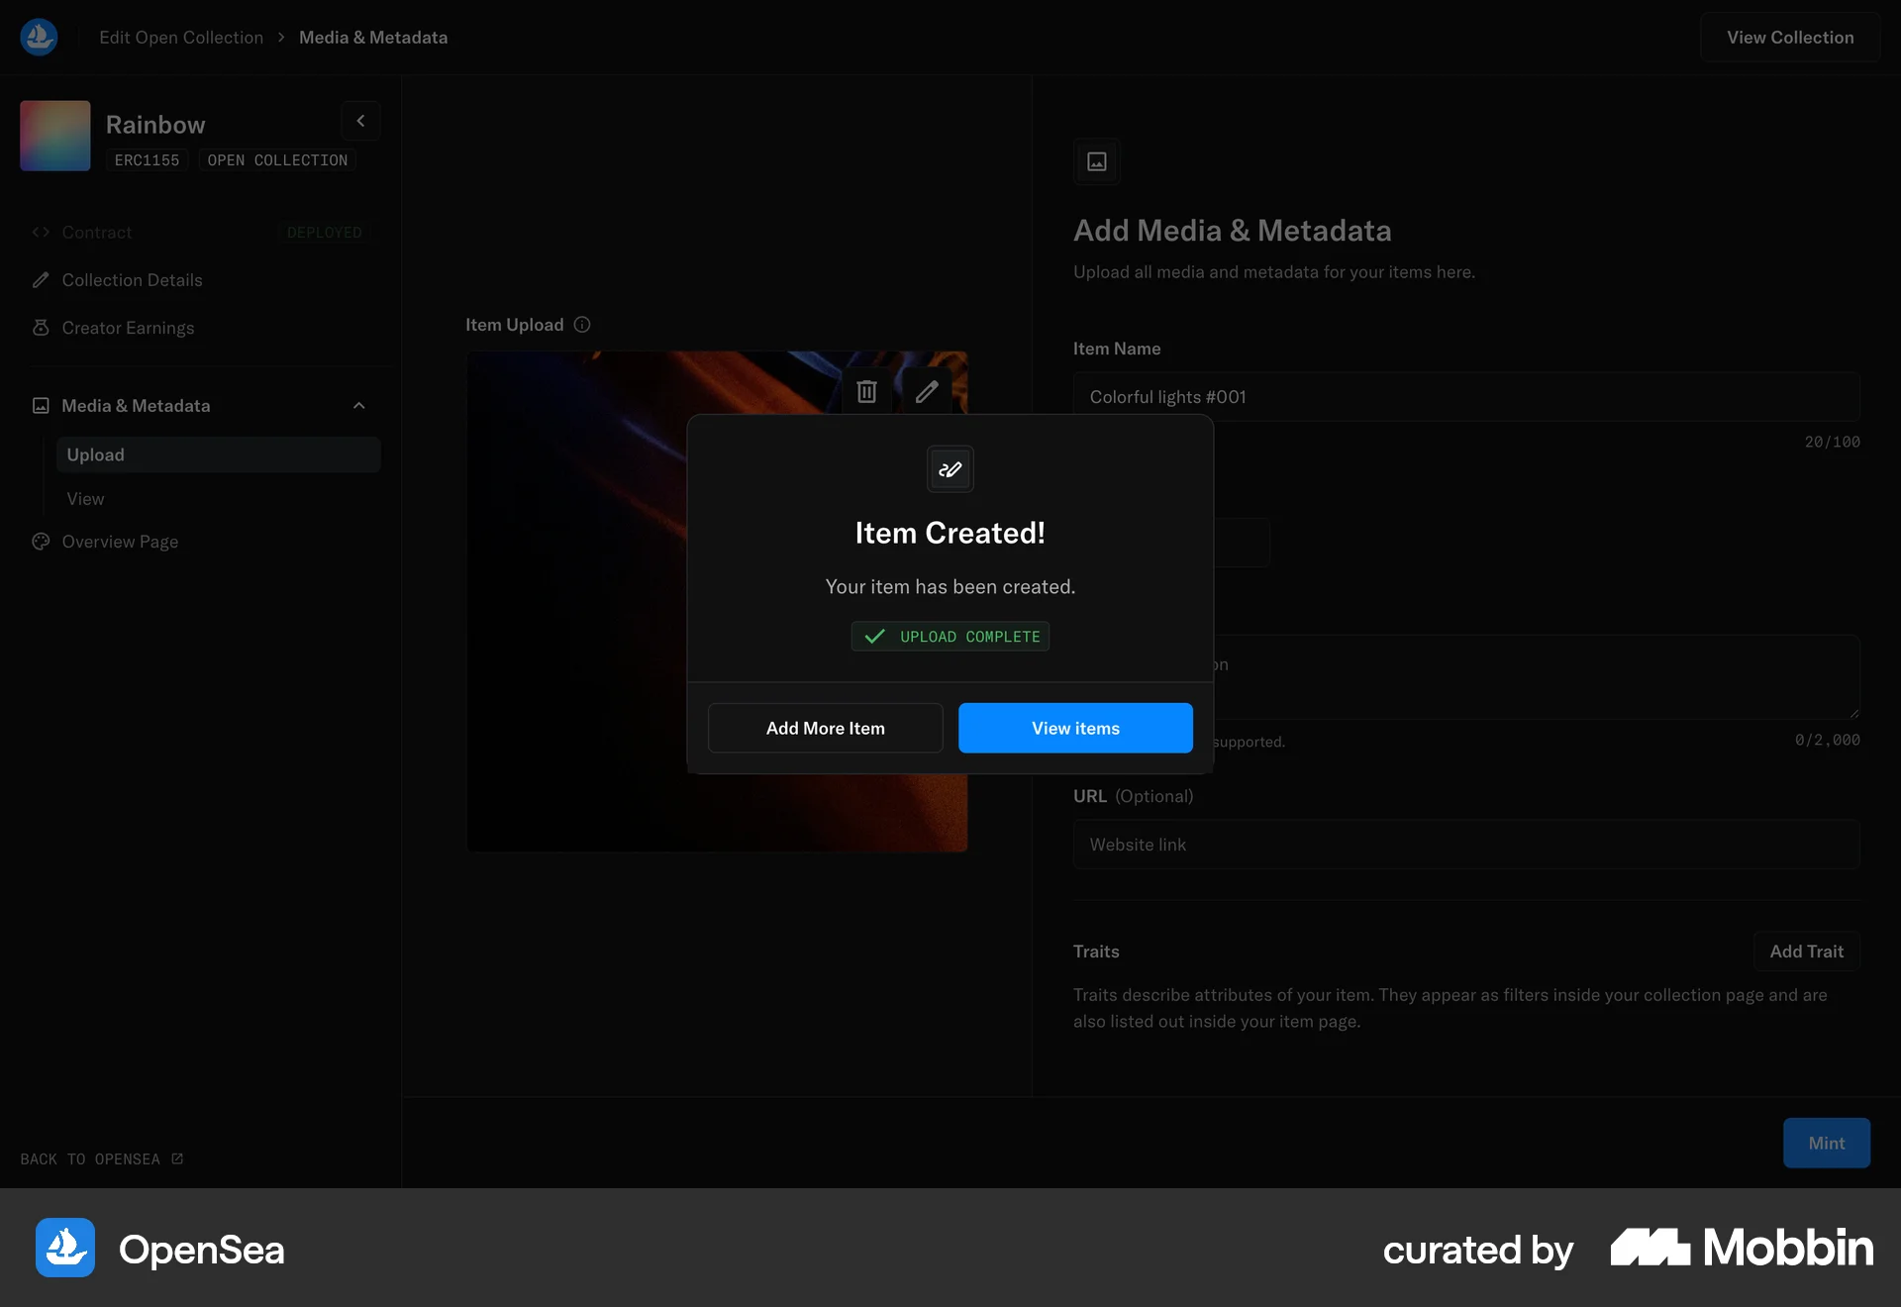The height and width of the screenshot is (1307, 1901).
Task: Click View items in the Item Created dialog
Action: point(1075,728)
